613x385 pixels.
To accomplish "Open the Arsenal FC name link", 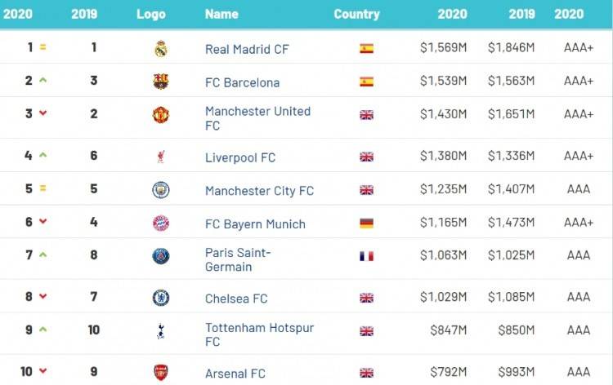I will 235,374.
